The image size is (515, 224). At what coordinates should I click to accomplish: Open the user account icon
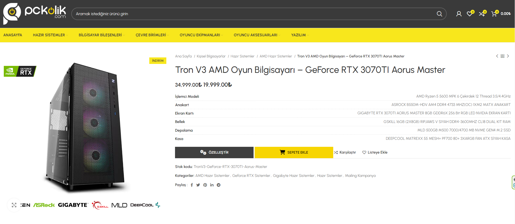[459, 14]
